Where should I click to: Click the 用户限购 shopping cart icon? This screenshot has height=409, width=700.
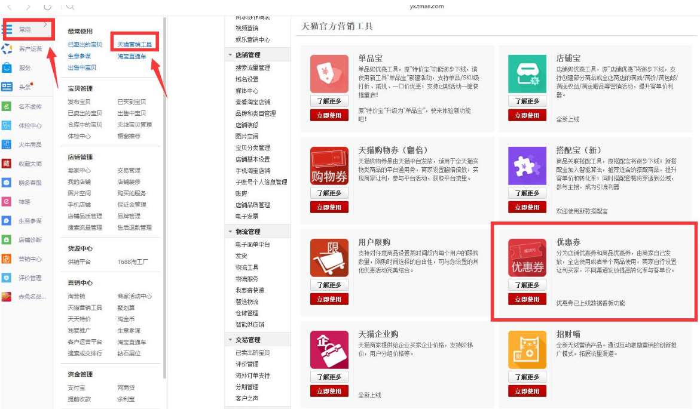pos(329,258)
